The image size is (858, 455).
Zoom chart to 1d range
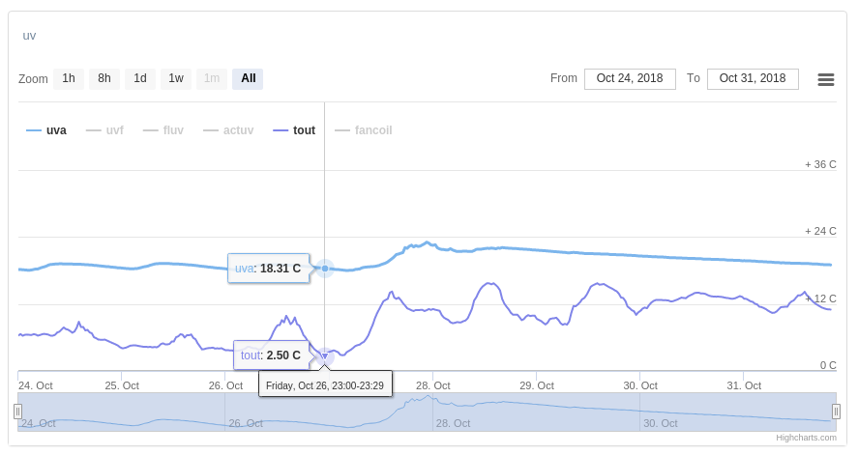click(x=140, y=78)
